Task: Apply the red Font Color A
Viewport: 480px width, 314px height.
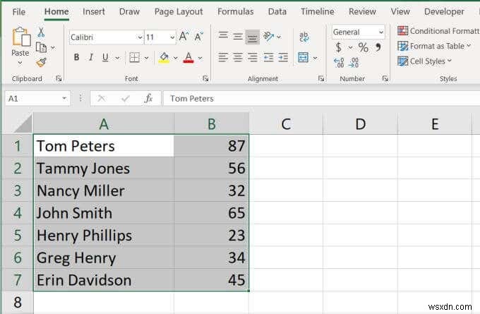Action: point(188,57)
